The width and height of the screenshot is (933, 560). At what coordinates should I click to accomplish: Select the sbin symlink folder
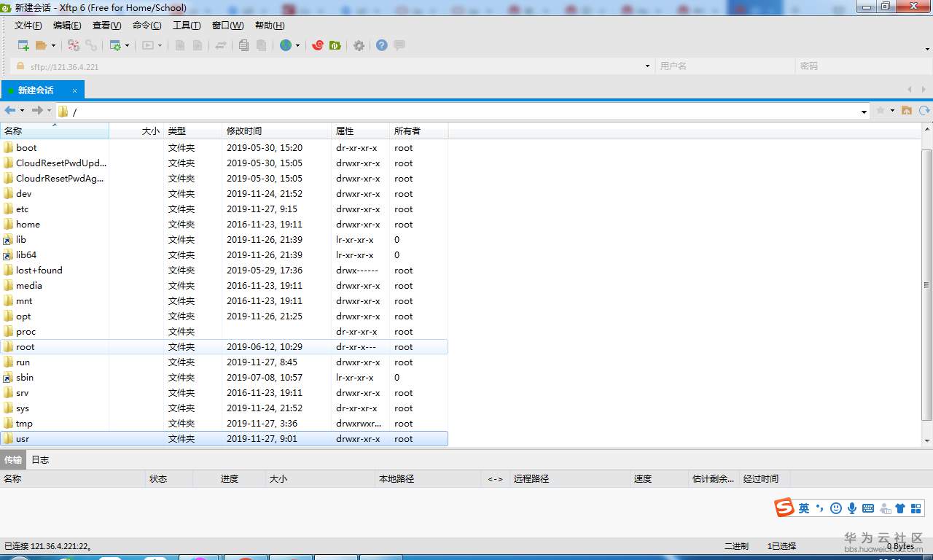pos(224,377)
